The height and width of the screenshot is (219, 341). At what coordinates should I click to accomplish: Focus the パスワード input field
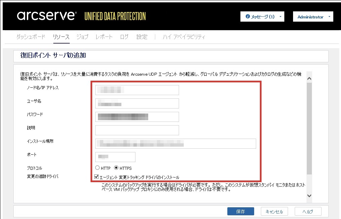click(x=137, y=117)
